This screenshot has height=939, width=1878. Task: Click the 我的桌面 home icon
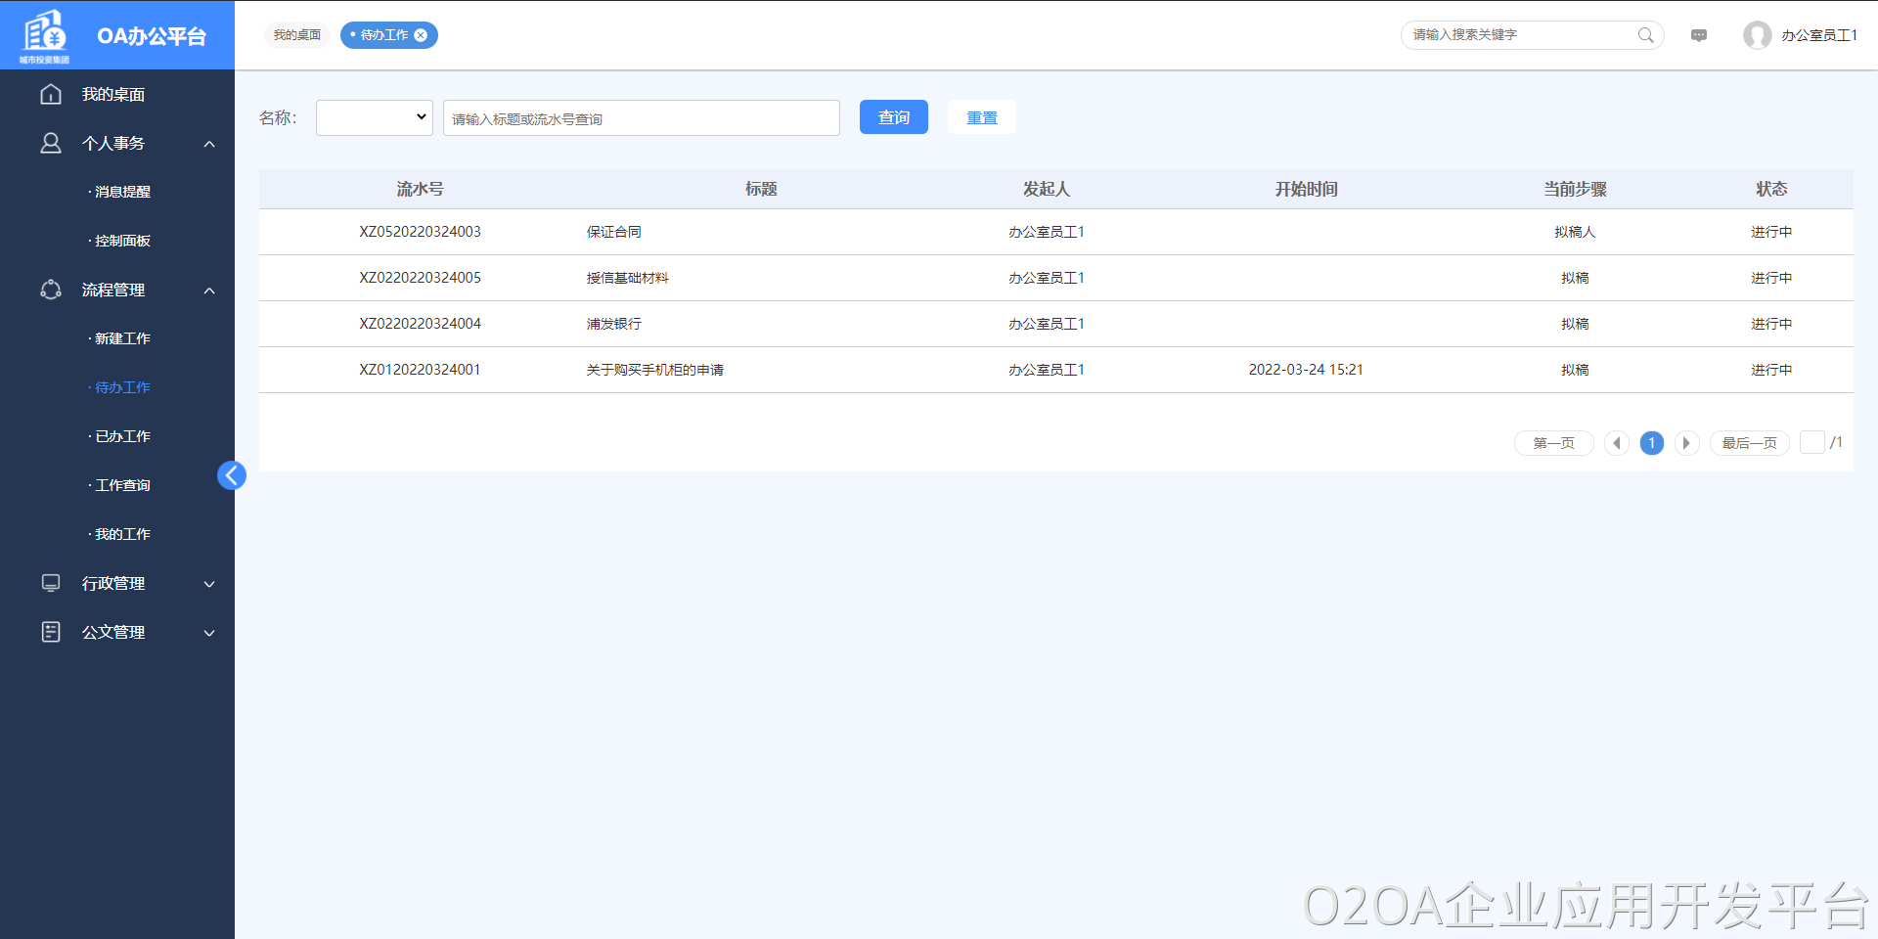pyautogui.click(x=51, y=94)
